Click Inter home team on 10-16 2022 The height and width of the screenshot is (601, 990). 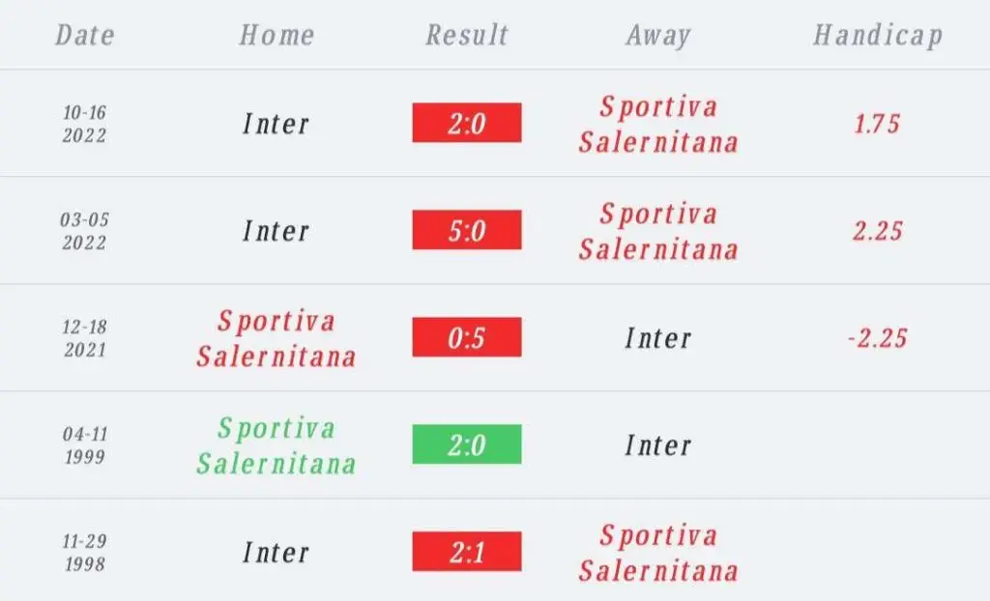click(276, 123)
